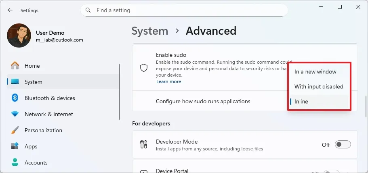Open Network & internet settings
This screenshot has width=368, height=173.
click(63, 114)
